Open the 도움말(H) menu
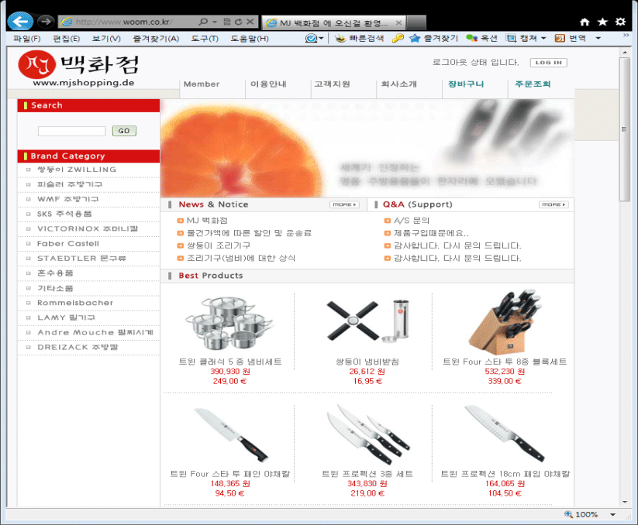 pos(250,39)
